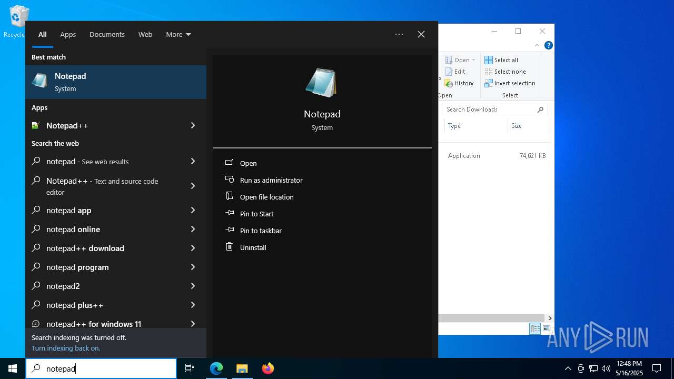Open File Explorer from taskbar
The width and height of the screenshot is (674, 379).
coord(242,368)
